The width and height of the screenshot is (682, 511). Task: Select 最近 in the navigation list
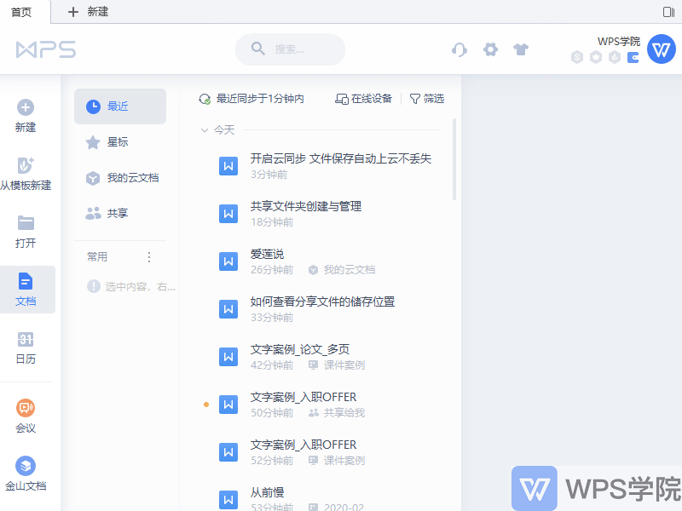click(x=120, y=106)
